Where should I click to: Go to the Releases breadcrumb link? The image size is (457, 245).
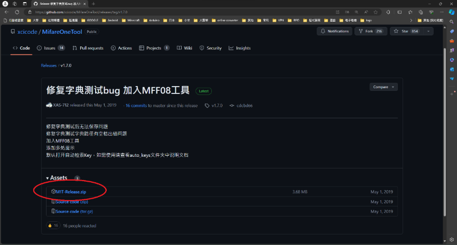pos(49,65)
